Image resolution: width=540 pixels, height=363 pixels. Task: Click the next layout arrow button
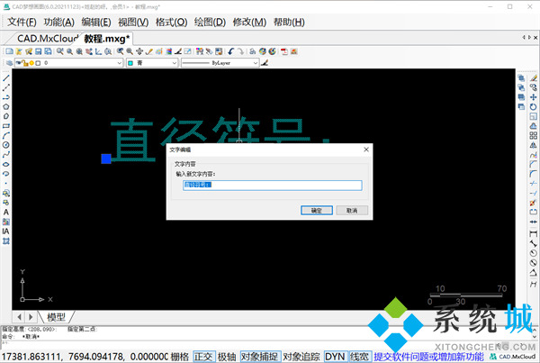click(x=31, y=317)
